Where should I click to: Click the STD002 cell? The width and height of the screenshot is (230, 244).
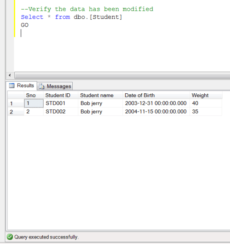61,112
